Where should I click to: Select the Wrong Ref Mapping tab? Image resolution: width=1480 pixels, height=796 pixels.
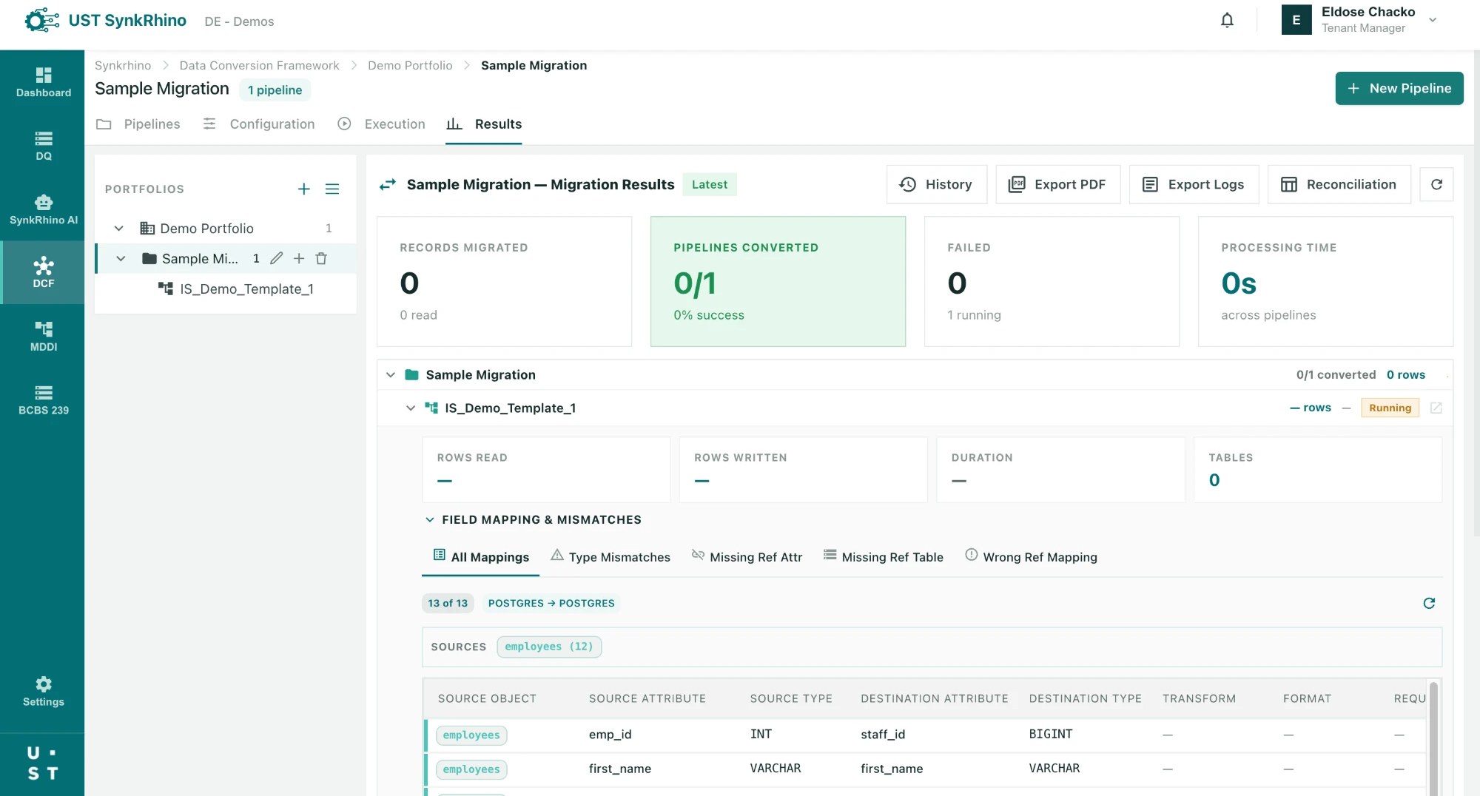click(1031, 557)
